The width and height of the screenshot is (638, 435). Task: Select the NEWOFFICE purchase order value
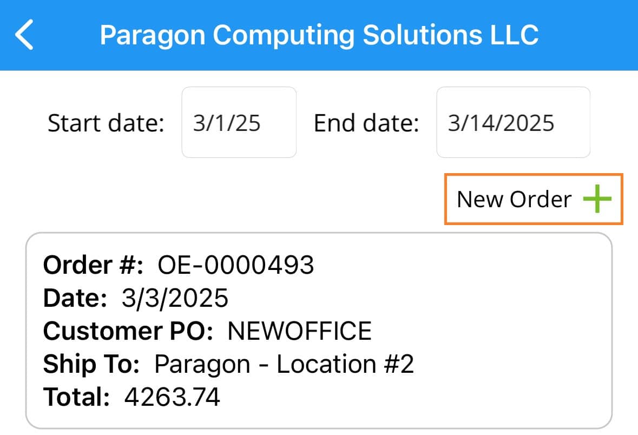point(299,331)
